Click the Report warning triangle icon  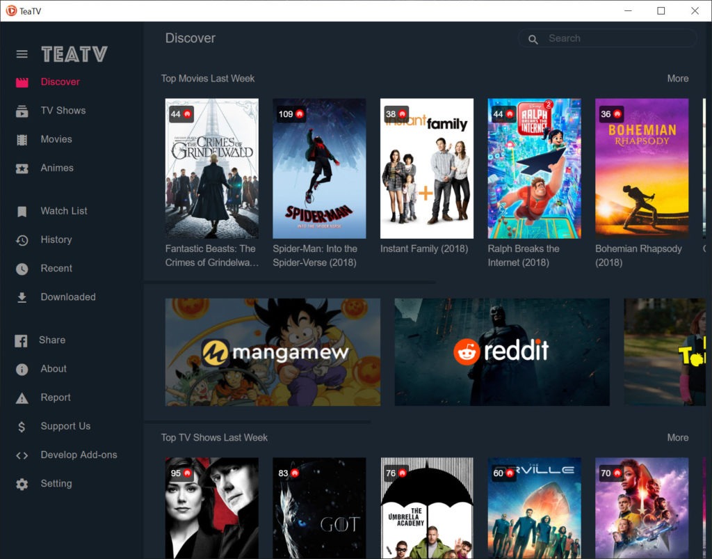[x=22, y=398]
